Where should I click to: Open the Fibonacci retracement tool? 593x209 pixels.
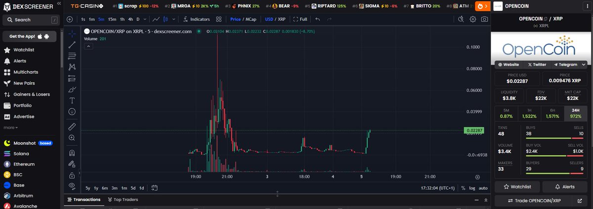pos(72,56)
